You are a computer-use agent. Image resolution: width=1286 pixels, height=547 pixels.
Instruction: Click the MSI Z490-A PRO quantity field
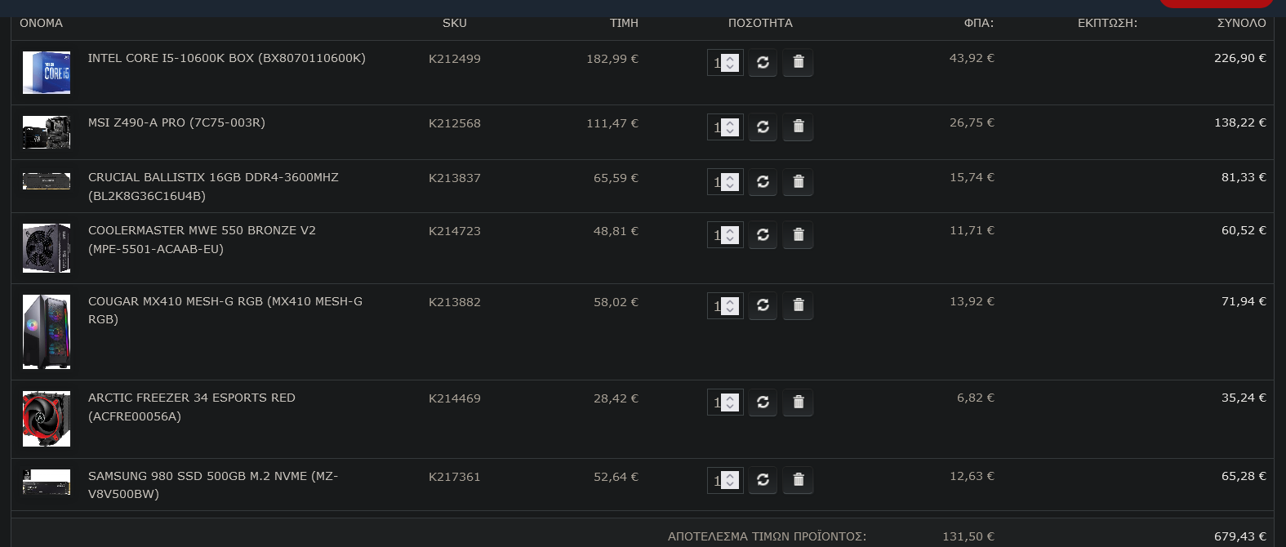click(725, 127)
